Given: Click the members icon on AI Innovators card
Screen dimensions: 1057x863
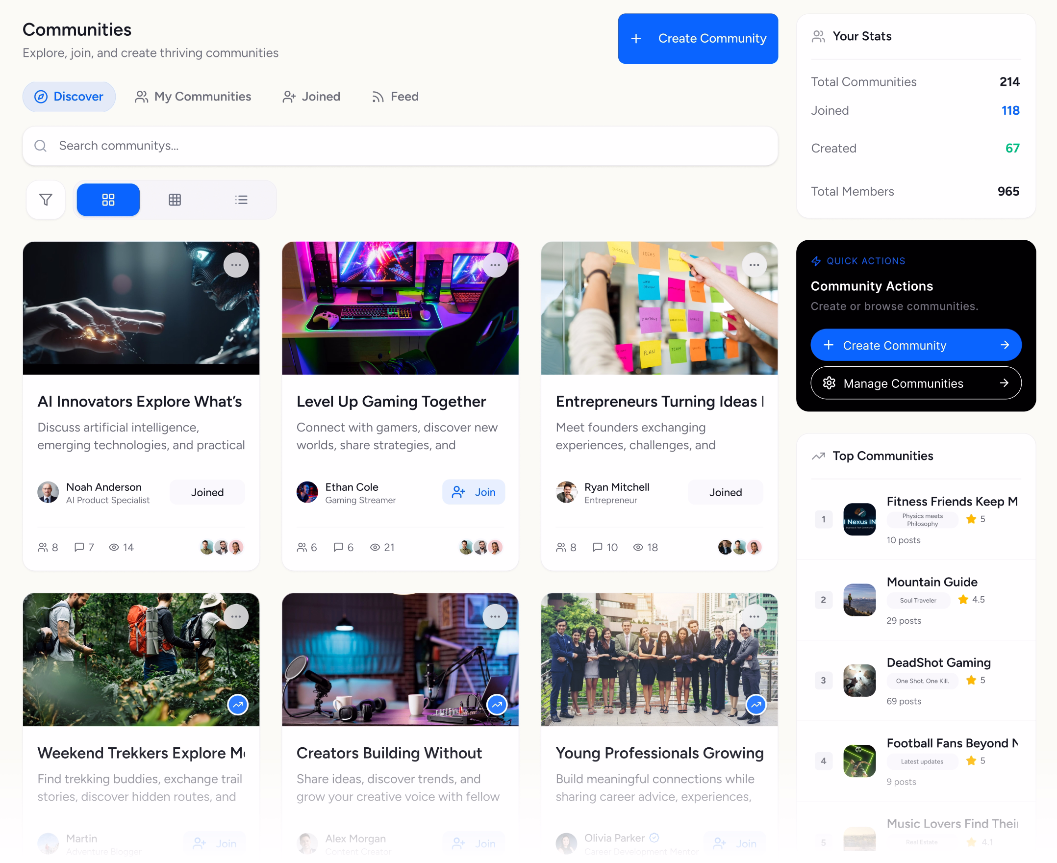Looking at the screenshot, I should point(43,547).
